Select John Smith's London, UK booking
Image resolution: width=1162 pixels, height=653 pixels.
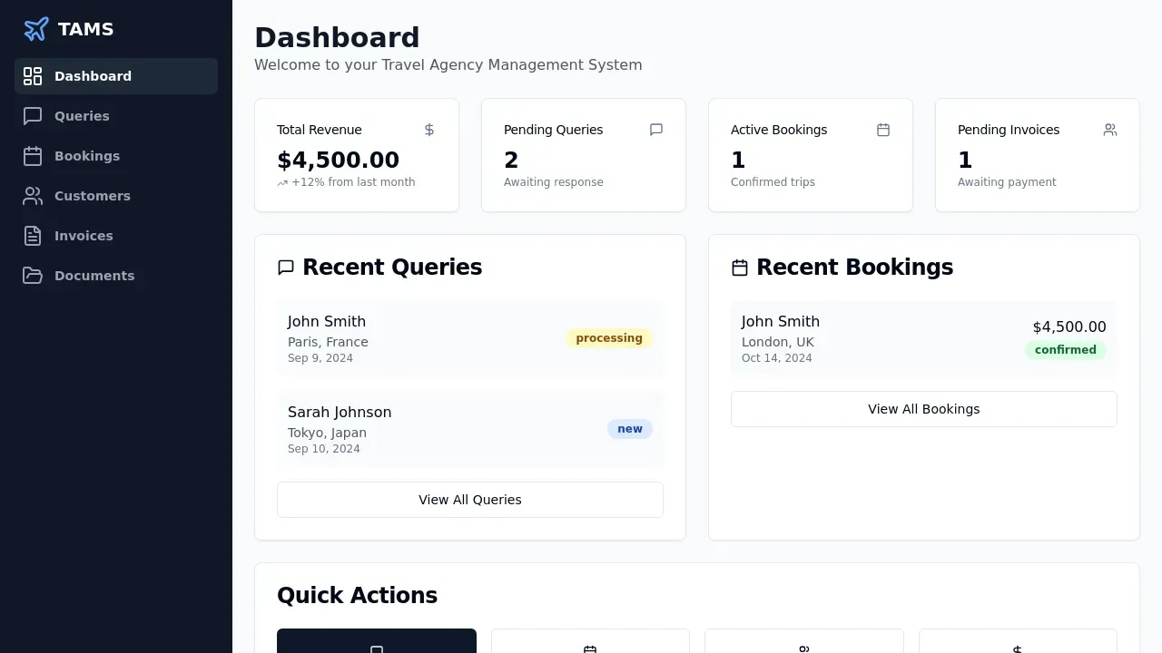coord(862,338)
